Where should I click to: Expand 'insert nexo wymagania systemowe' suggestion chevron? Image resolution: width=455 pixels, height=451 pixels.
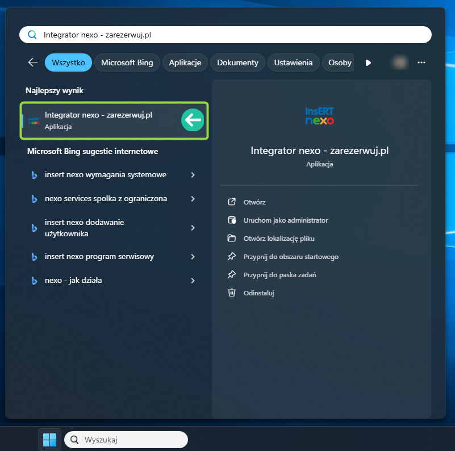[x=193, y=175]
